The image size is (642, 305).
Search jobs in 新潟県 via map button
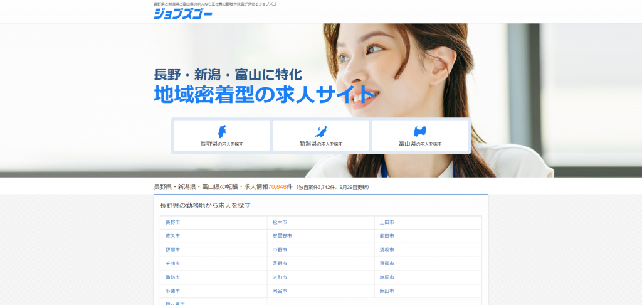(x=321, y=136)
